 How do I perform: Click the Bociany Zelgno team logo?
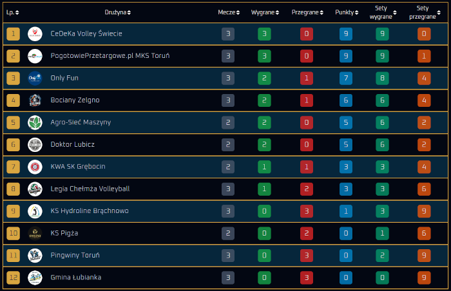(35, 100)
